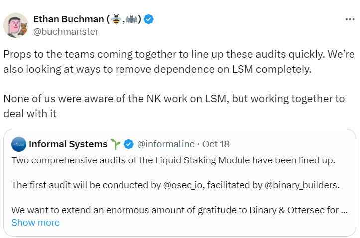Click the main tweet text about audits
Viewport: 360px width, 238px height.
point(169,60)
